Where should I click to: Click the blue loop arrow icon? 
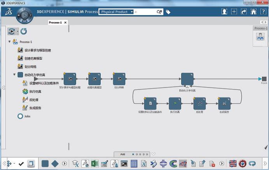click(252, 164)
